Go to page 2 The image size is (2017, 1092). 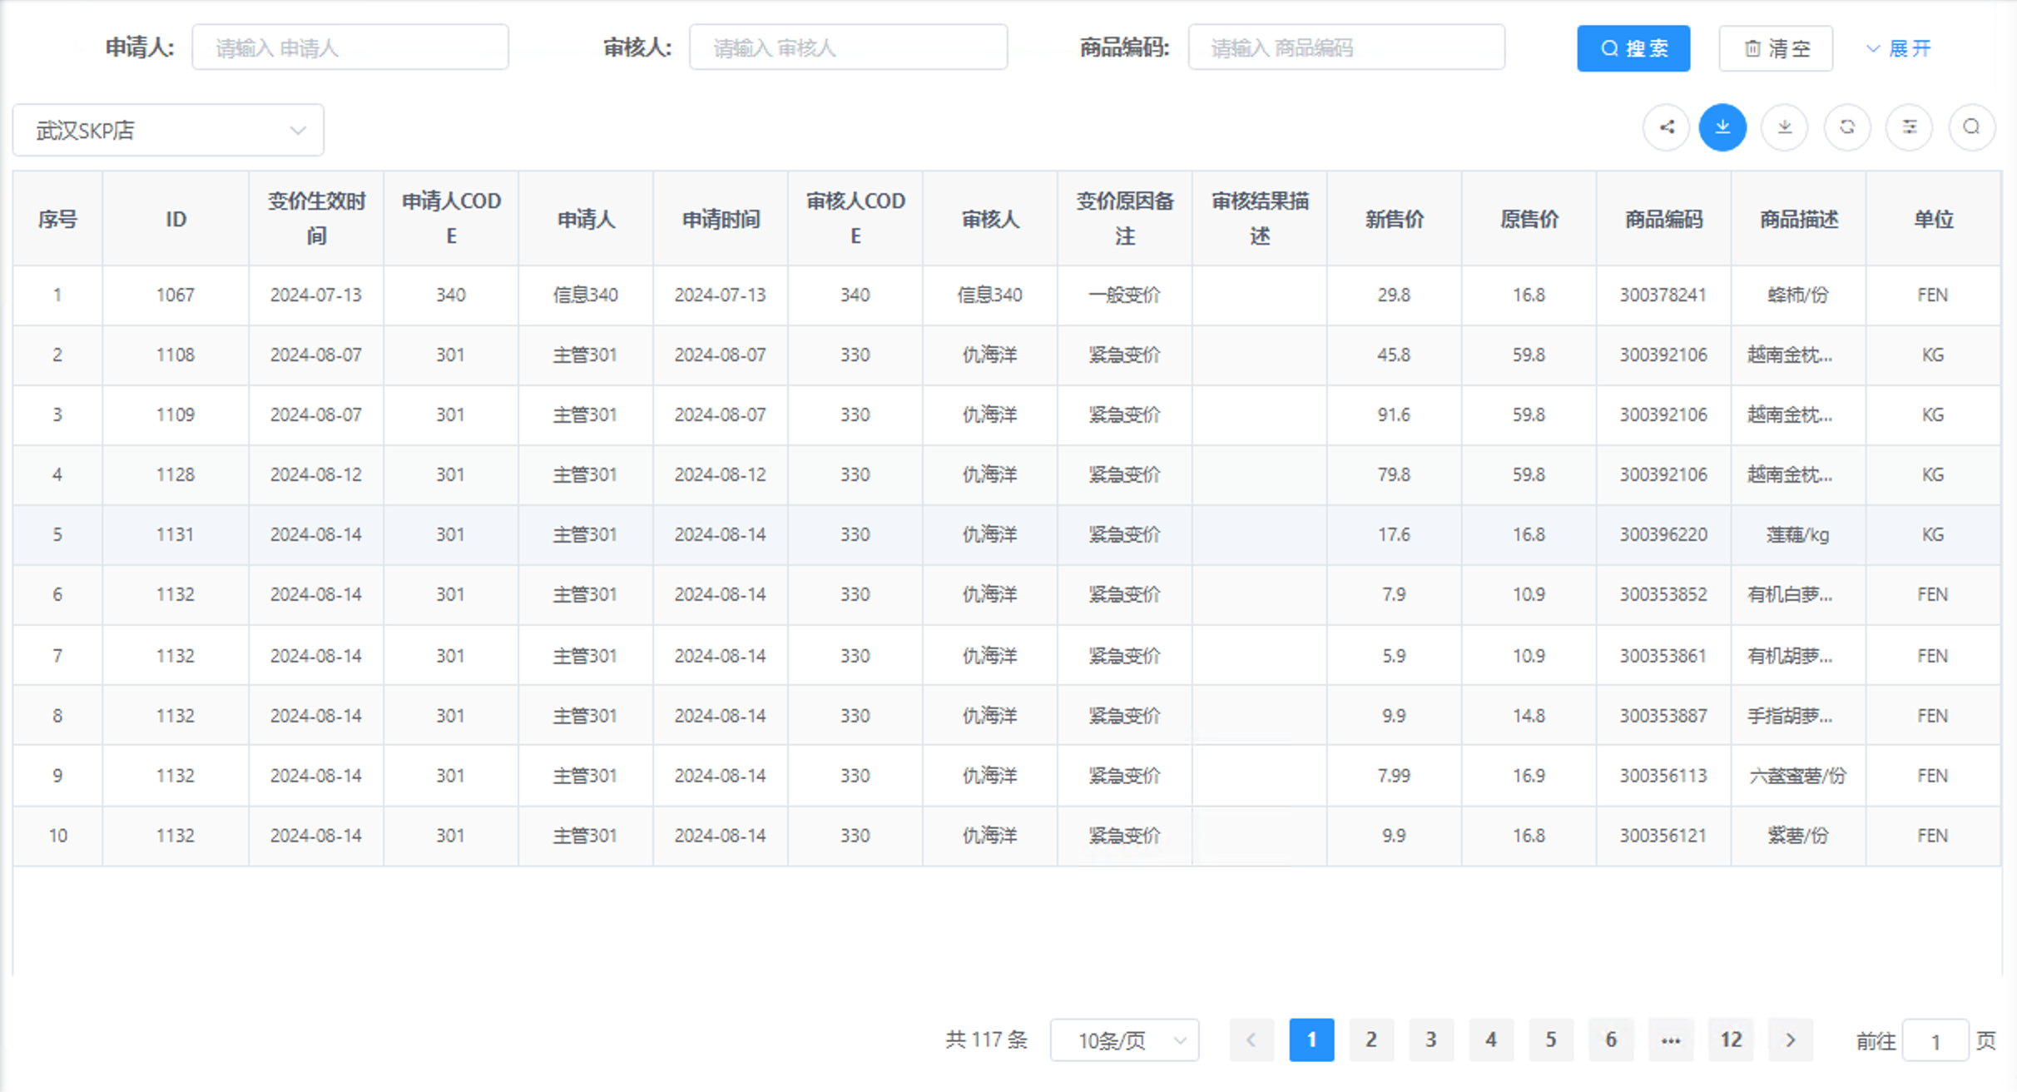coord(1370,1040)
